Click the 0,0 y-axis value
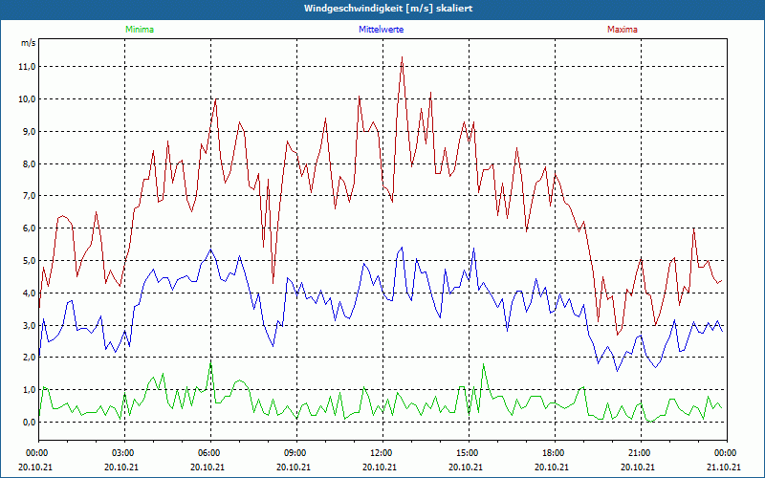Screen dimensions: 765x478 click(29, 422)
